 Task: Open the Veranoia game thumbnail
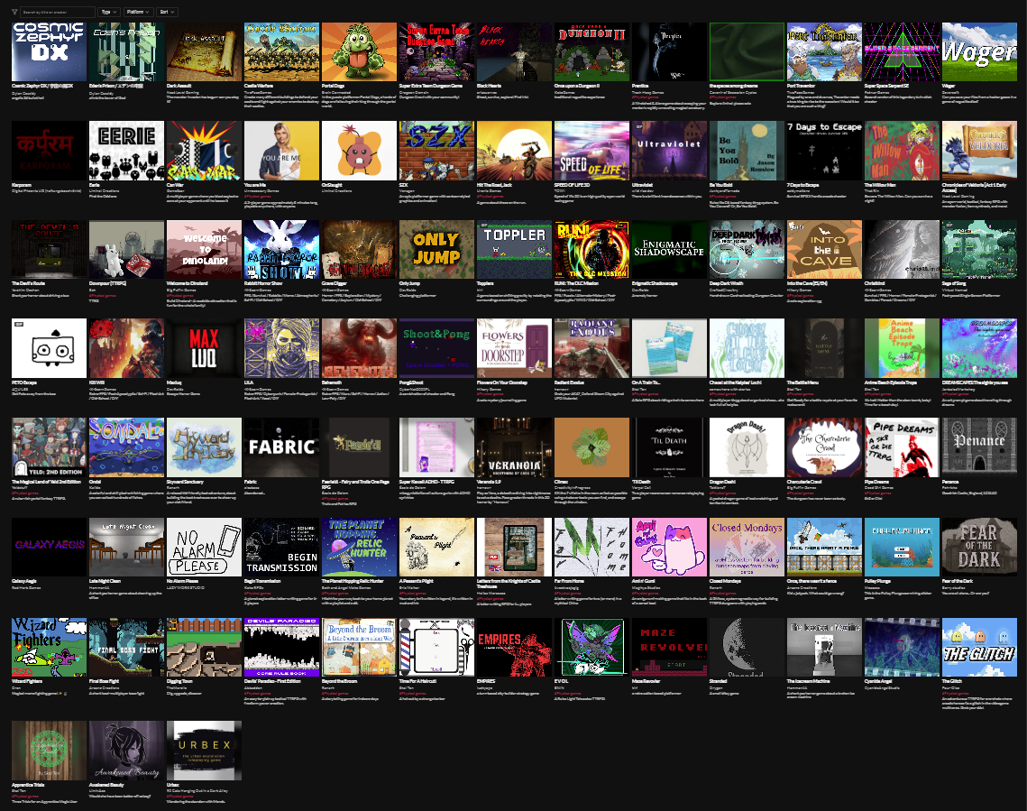tap(514, 447)
